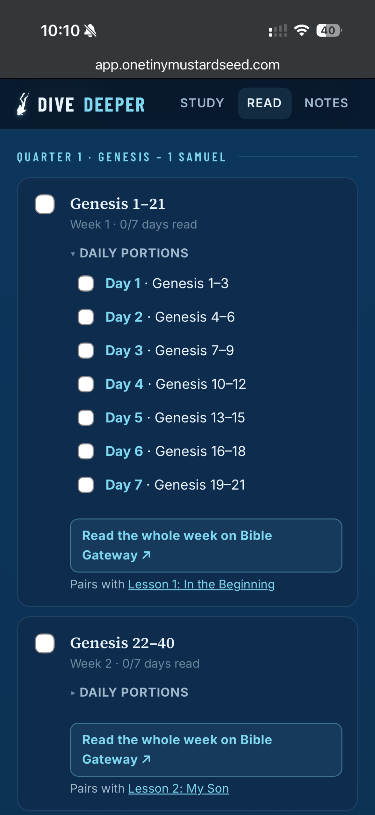Check the Genesis 22–40 week checkbox
Screen dimensions: 375x815
tap(45, 643)
